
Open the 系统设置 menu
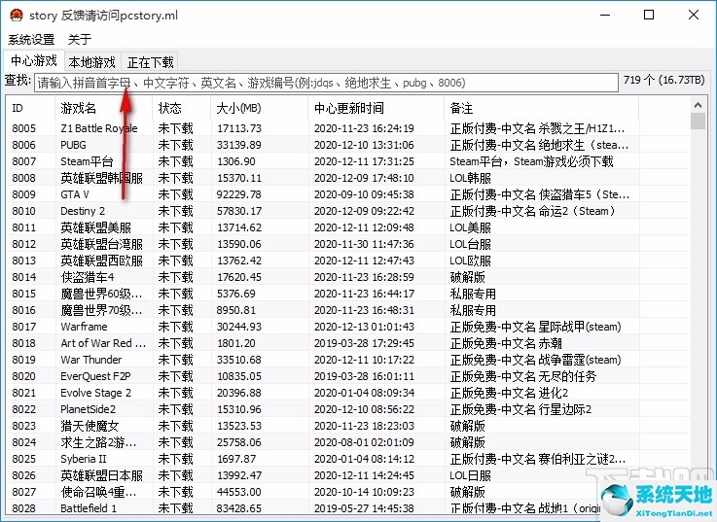pos(31,39)
